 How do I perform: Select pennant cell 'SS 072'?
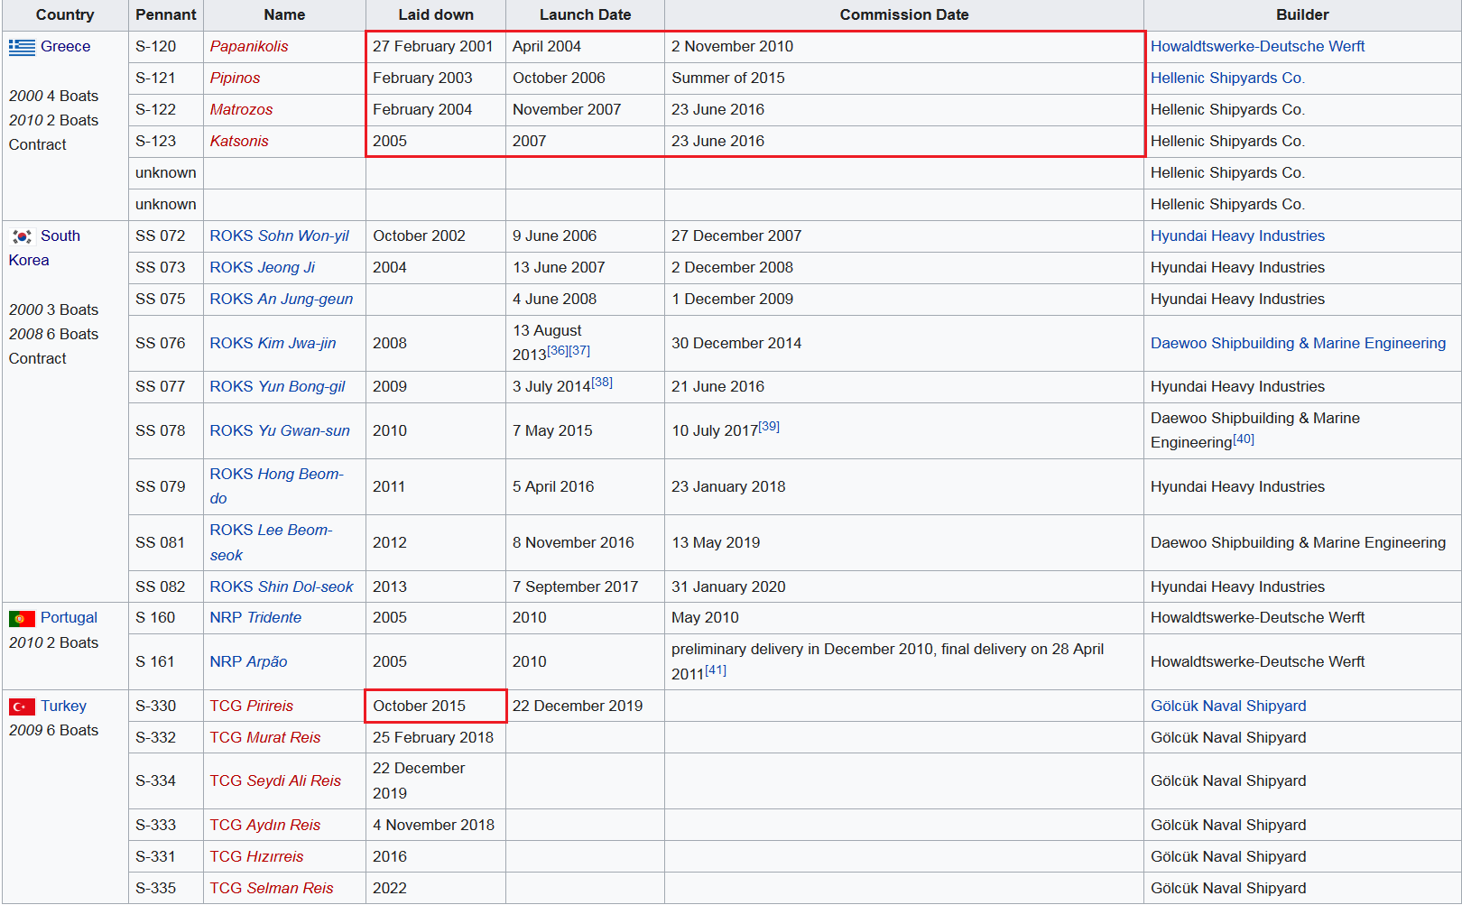point(166,236)
